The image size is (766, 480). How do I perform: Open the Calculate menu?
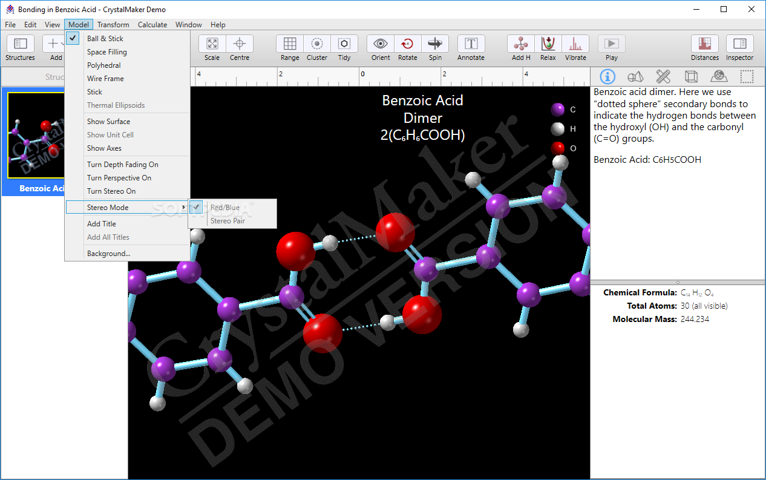pos(152,25)
